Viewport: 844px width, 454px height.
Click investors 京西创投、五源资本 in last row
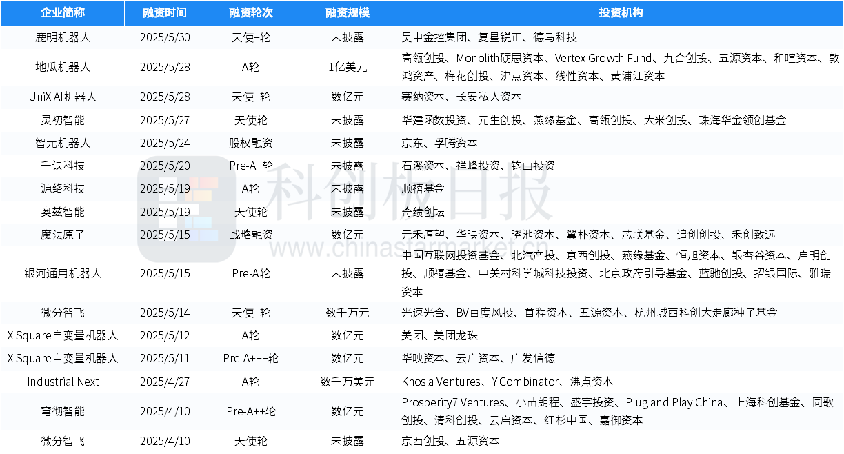point(450,440)
